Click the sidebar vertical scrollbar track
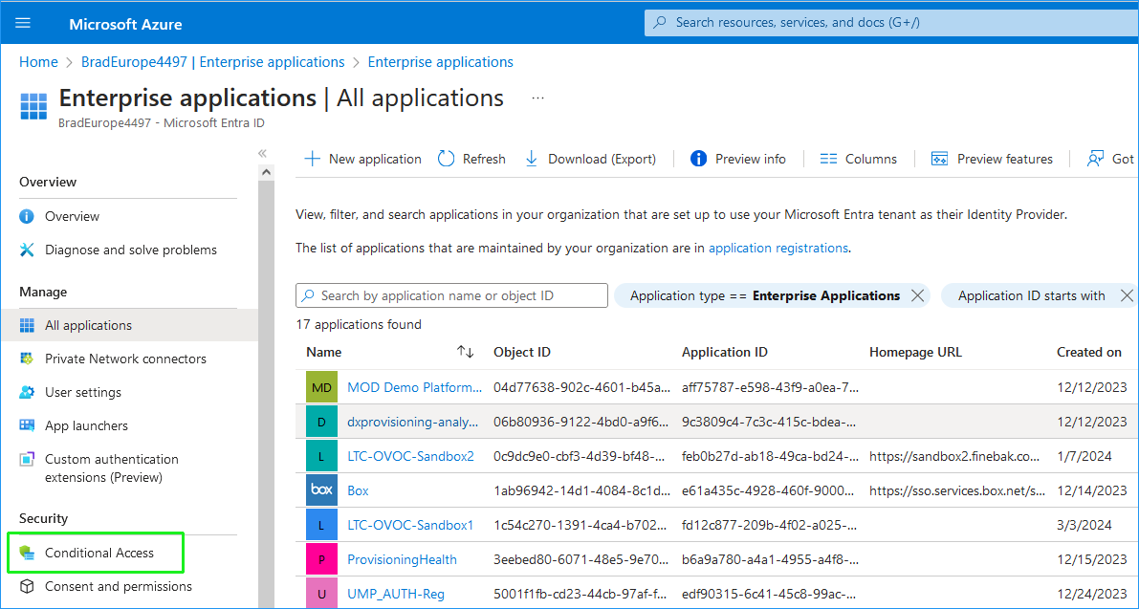The width and height of the screenshot is (1139, 609). 266,392
